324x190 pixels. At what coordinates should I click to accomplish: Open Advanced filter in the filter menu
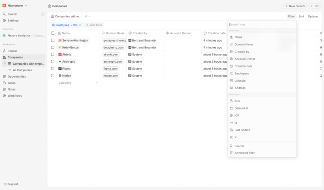pyautogui.click(x=262, y=153)
